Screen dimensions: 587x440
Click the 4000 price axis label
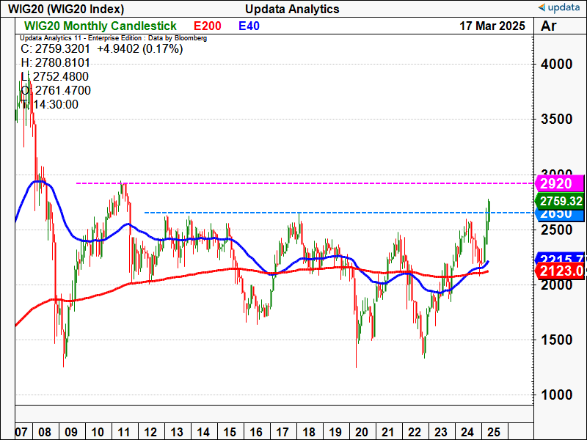click(x=557, y=65)
